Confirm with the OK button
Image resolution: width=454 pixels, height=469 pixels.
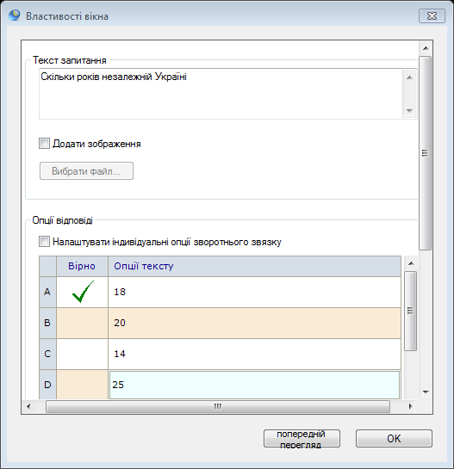click(x=394, y=439)
